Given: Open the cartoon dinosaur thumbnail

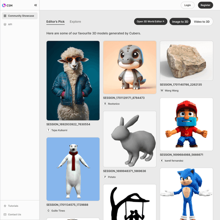Looking at the screenshot, I should tap(130, 67).
